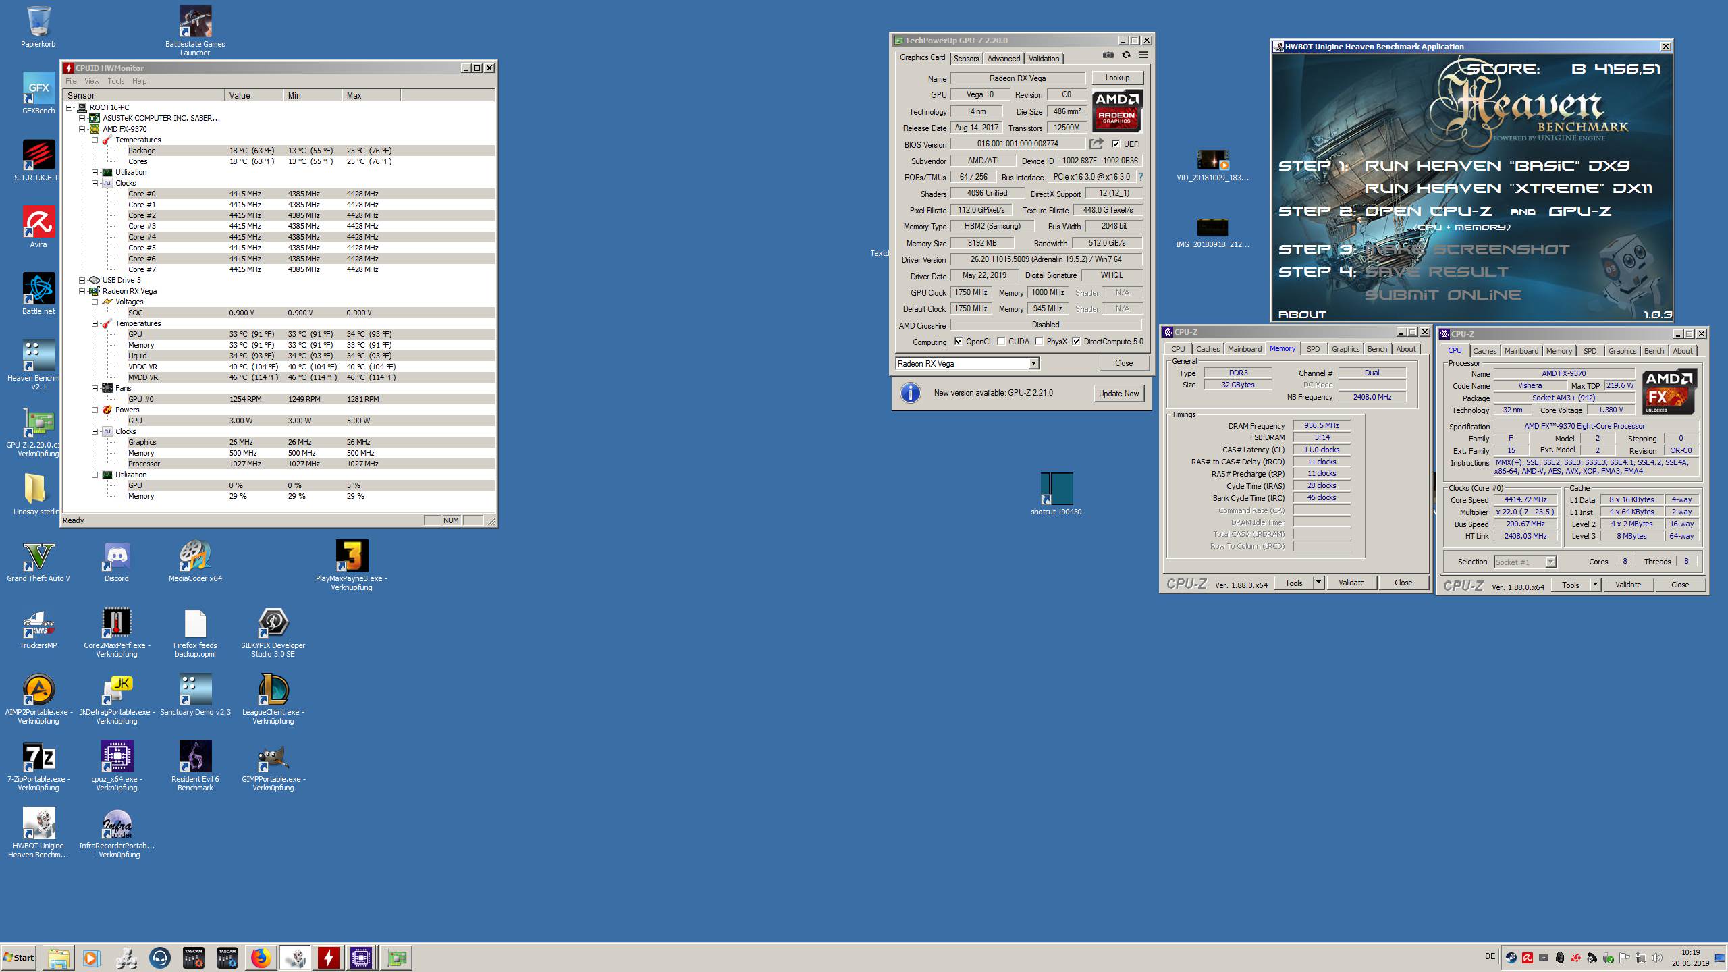Switch to the Advanced tab in GPU-Z
The height and width of the screenshot is (972, 1728).
(1004, 59)
